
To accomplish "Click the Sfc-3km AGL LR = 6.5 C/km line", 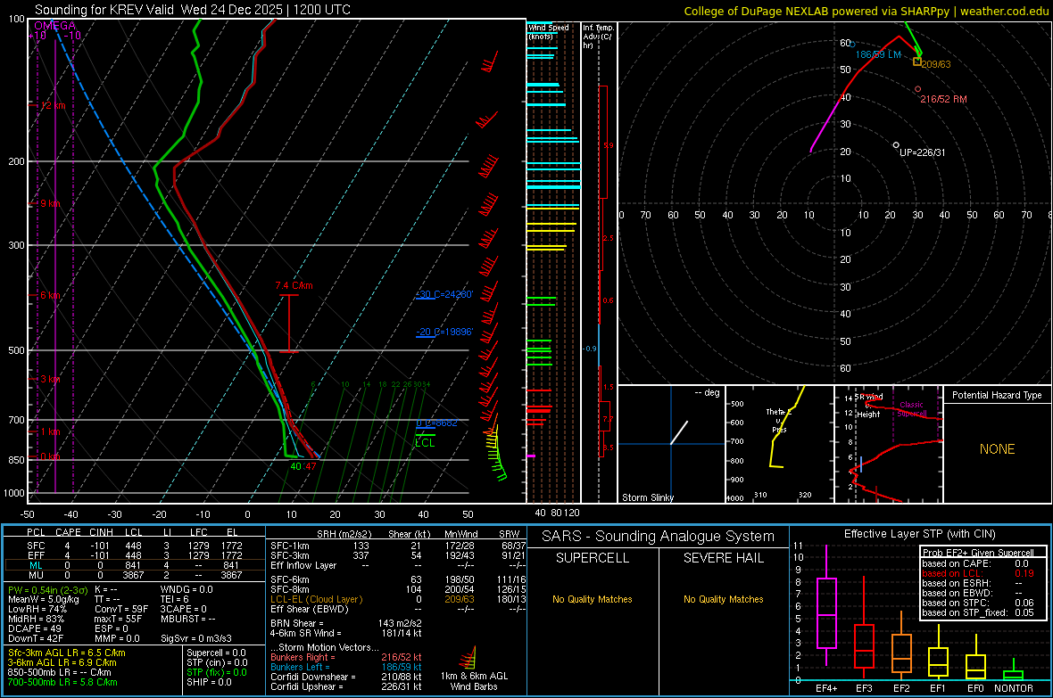I will point(67,653).
